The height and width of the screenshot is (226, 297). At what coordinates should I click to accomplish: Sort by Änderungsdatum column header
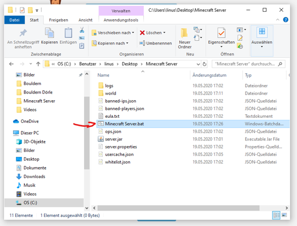pos(209,75)
